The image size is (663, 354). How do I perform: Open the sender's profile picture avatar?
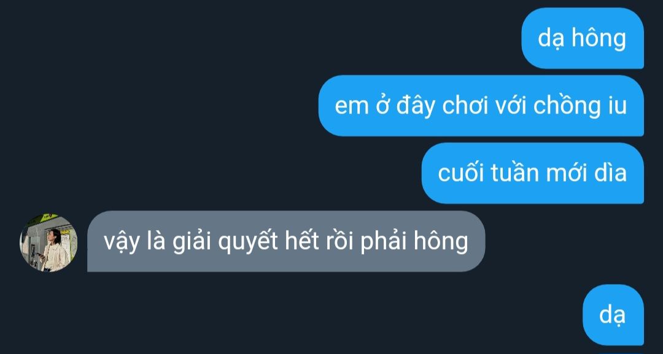(48, 242)
